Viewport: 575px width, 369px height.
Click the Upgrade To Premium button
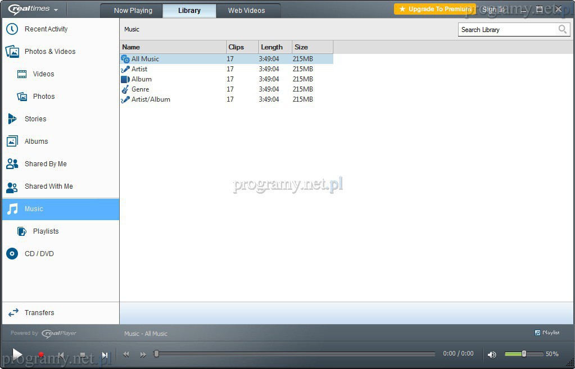pyautogui.click(x=434, y=9)
